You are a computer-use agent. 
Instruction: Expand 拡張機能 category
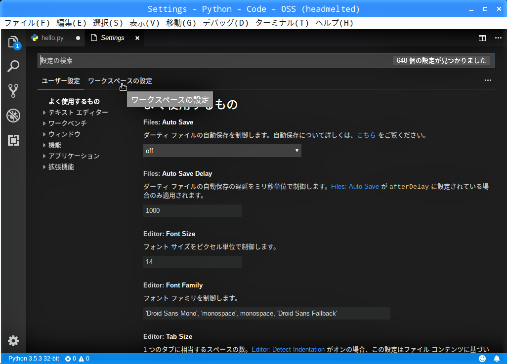tap(61, 167)
